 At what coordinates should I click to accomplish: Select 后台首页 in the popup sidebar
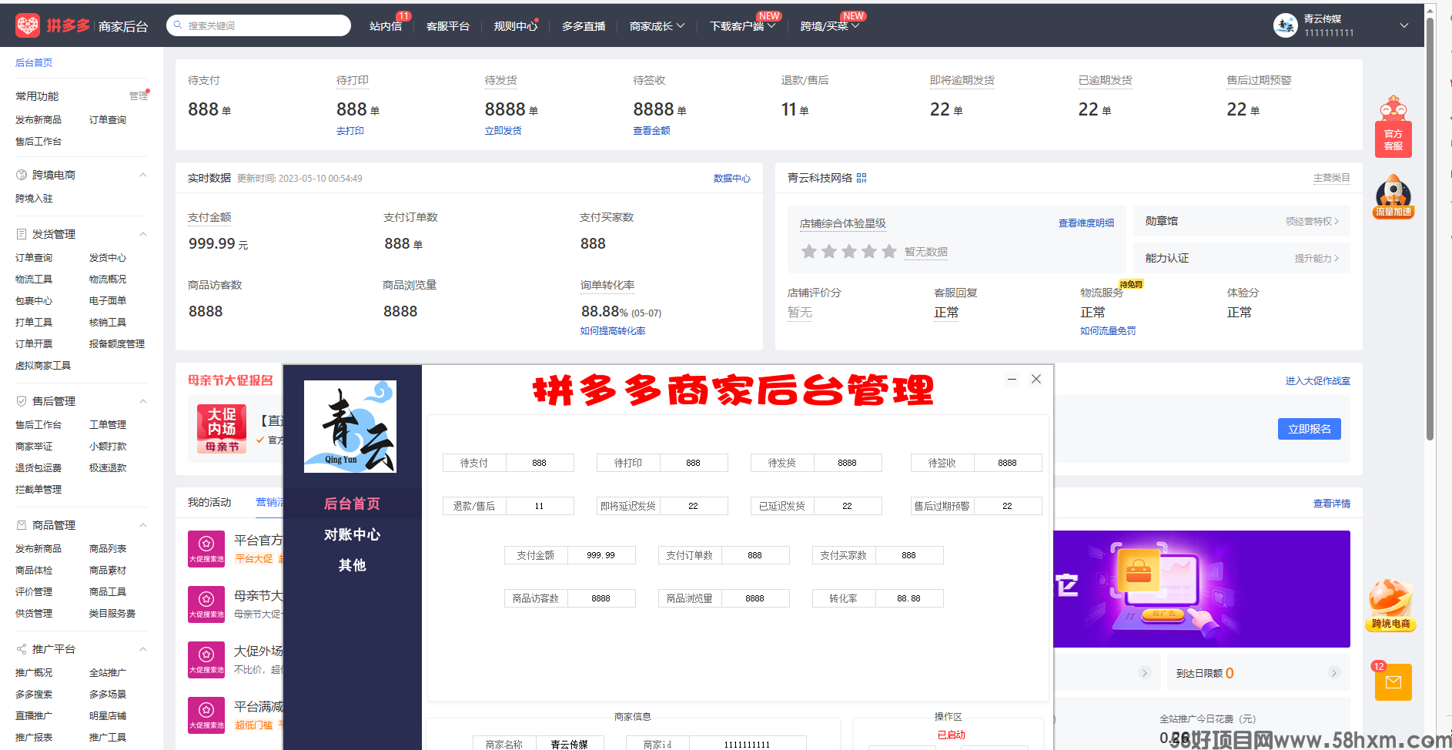352,504
